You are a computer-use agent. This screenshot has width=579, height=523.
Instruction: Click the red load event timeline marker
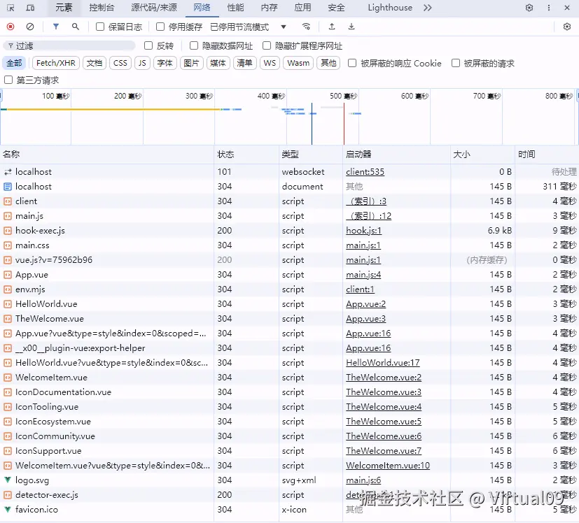(x=344, y=124)
